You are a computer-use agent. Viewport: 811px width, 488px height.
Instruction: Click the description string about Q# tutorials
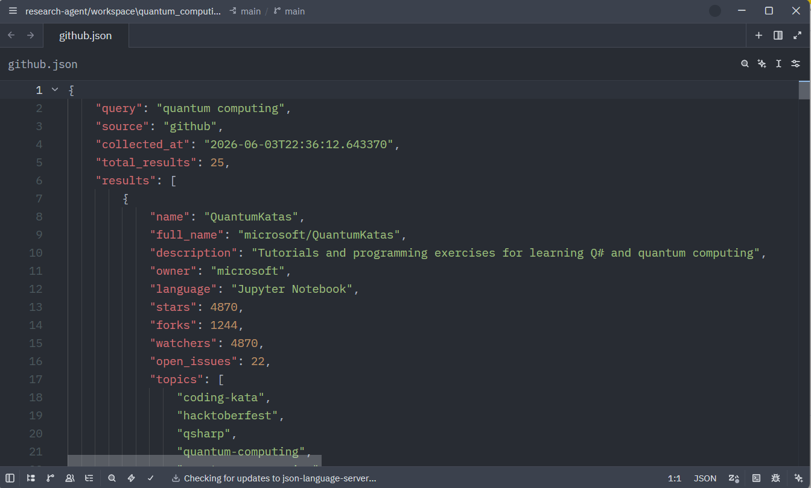pyautogui.click(x=506, y=253)
